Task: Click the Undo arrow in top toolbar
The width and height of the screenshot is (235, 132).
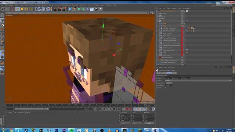Action: (3, 9)
